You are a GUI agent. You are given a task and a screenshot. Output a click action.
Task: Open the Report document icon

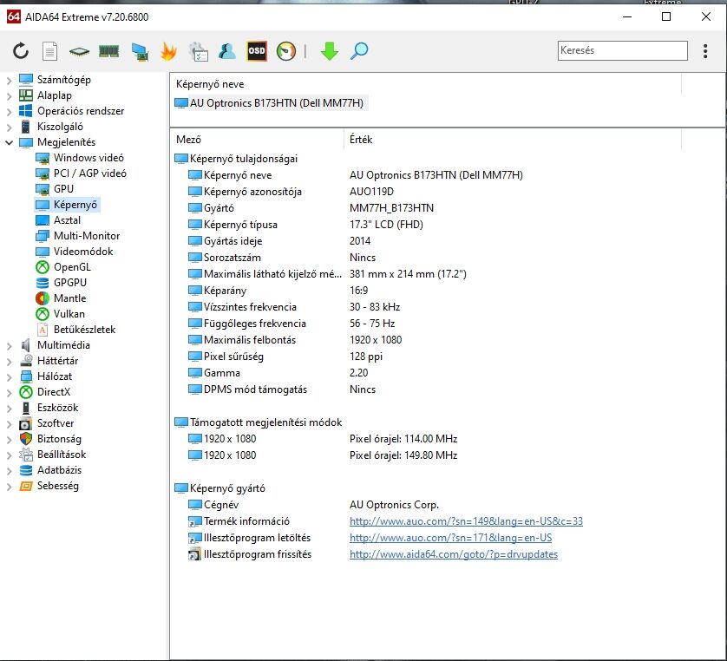49,51
